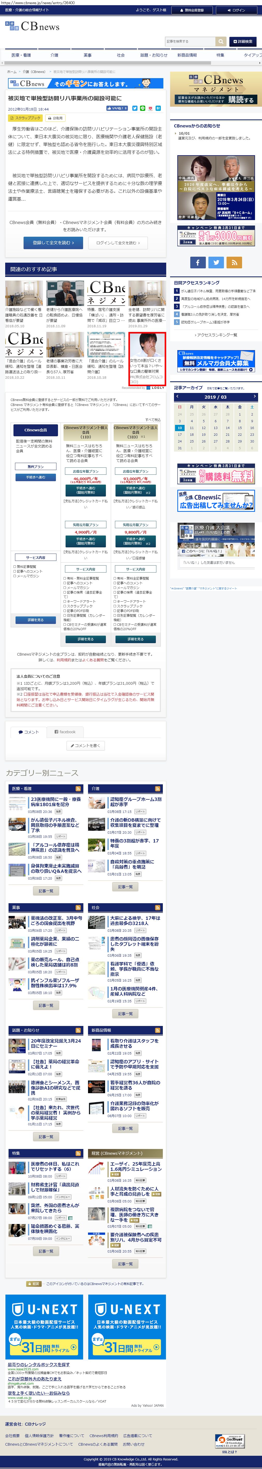
Task: Open Twitter page via sidebar icon
Action: click(x=215, y=262)
